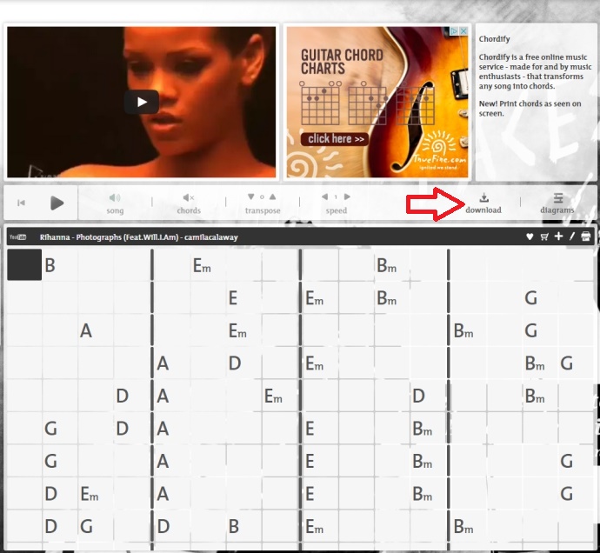Image resolution: width=600 pixels, height=553 pixels.
Task: Play the Rihanna video thumbnail
Action: pyautogui.click(x=142, y=102)
